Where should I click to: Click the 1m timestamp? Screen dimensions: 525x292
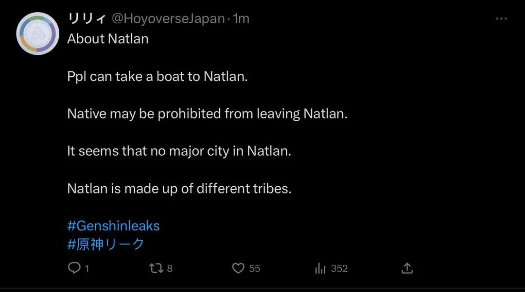coord(241,19)
